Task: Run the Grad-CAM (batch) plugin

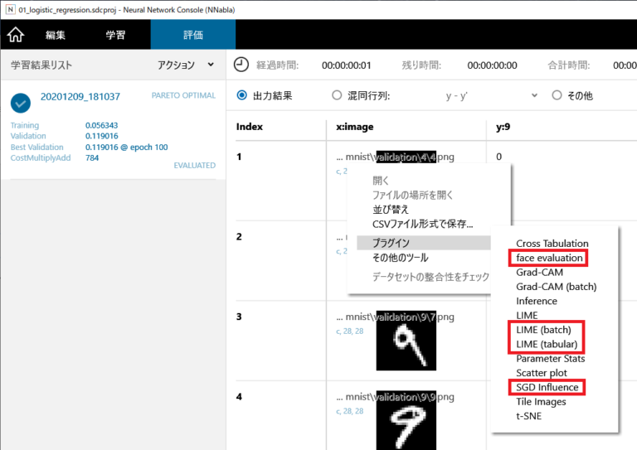Action: coord(557,287)
